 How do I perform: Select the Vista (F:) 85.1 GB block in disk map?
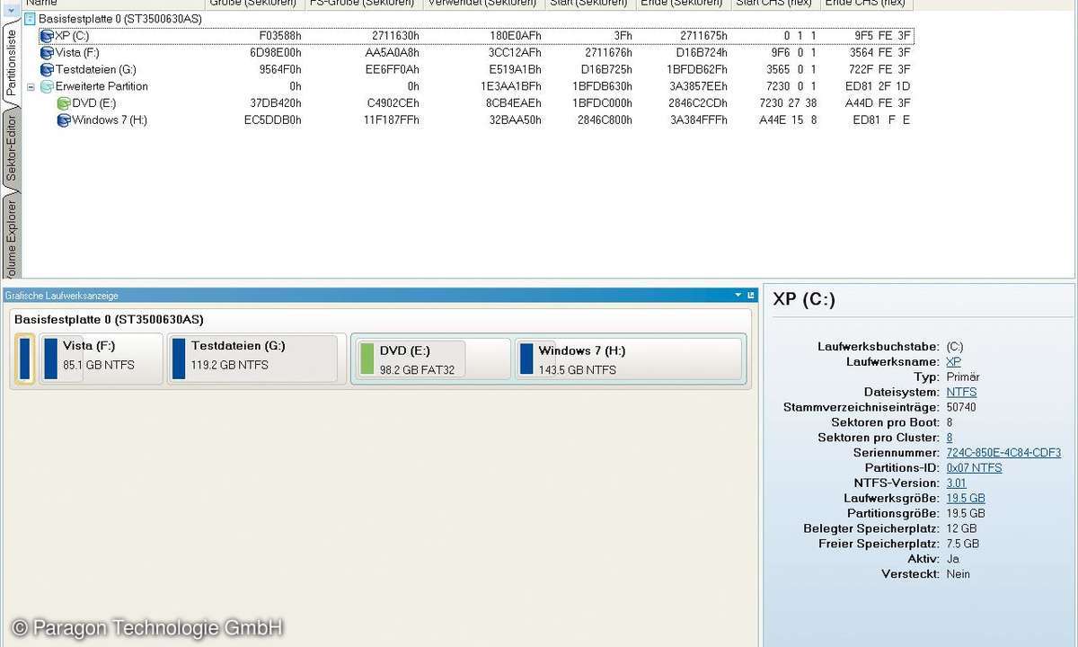point(101,359)
